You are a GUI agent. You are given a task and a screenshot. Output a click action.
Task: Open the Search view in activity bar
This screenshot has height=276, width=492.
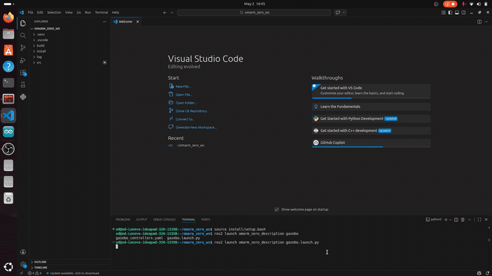click(x=23, y=36)
